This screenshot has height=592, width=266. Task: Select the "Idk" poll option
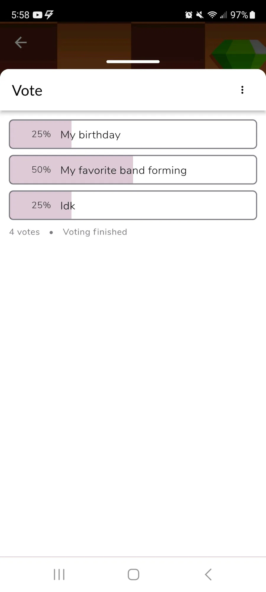pyautogui.click(x=133, y=205)
